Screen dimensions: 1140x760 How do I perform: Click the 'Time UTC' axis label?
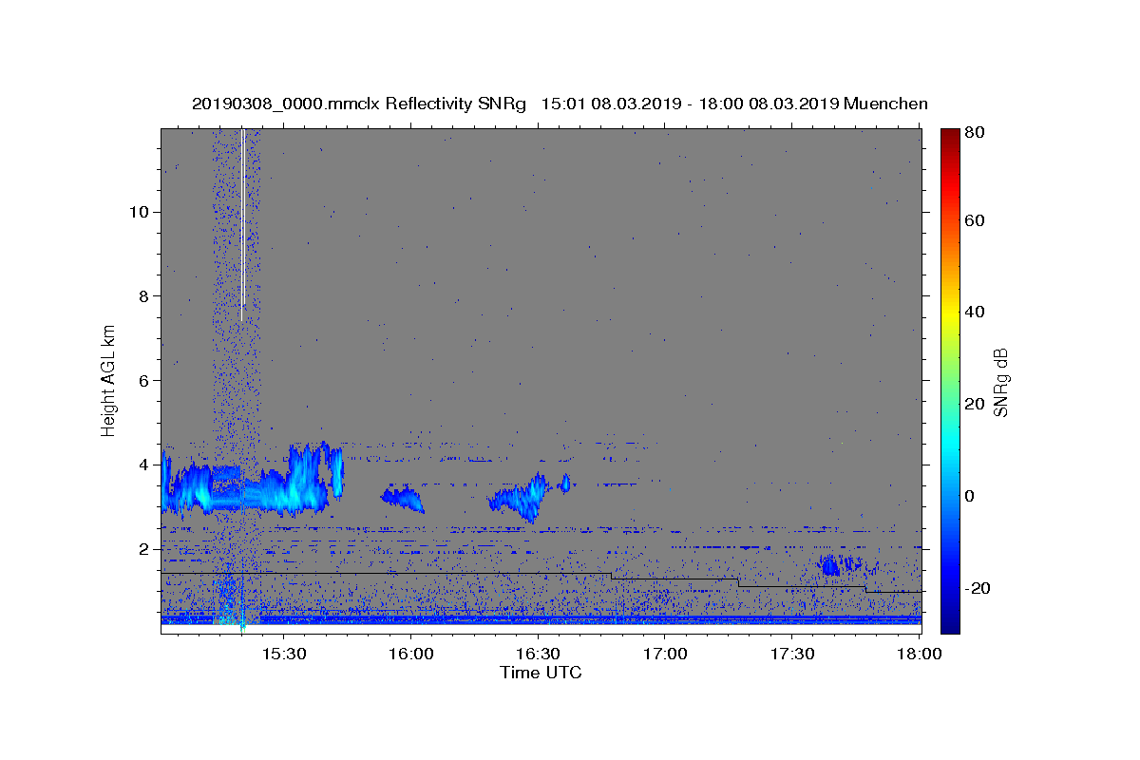coord(541,673)
